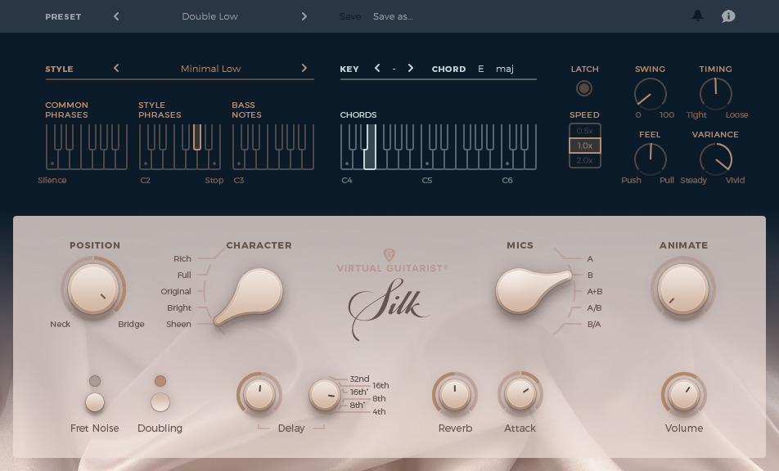
Task: Switch to previous style with left arrow
Action: click(116, 69)
